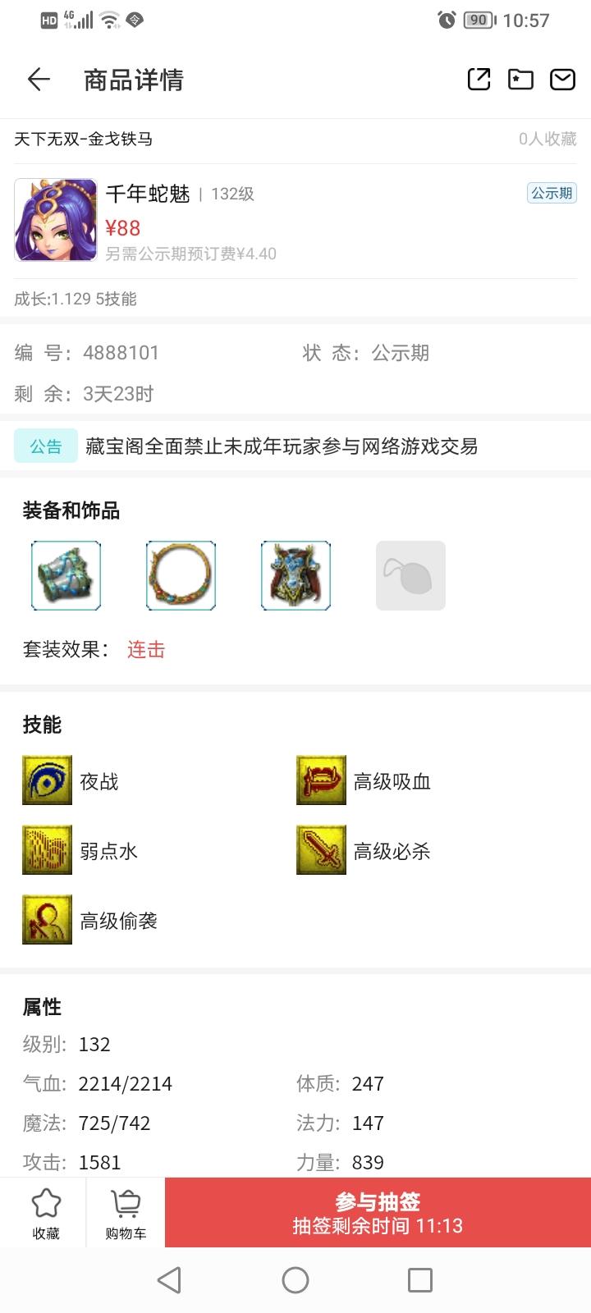Tap the 参与抽签 button
The height and width of the screenshot is (1313, 591).
click(378, 1213)
